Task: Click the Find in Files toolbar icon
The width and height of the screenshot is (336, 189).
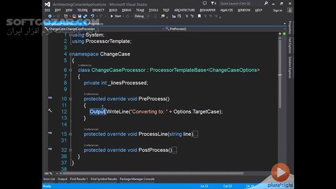Action: point(163,16)
